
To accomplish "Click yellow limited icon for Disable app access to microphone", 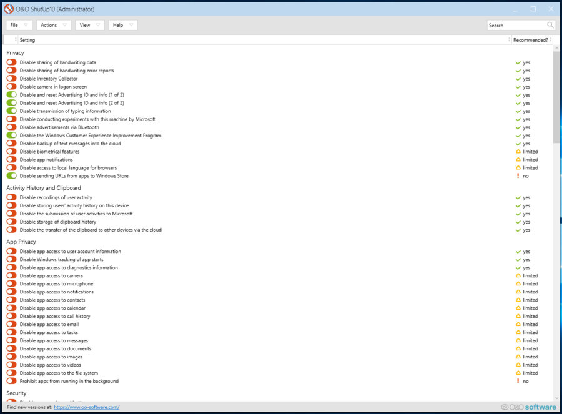I will click(x=518, y=283).
